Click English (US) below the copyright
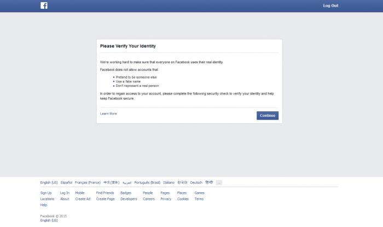The width and height of the screenshot is (383, 227). coord(49,220)
